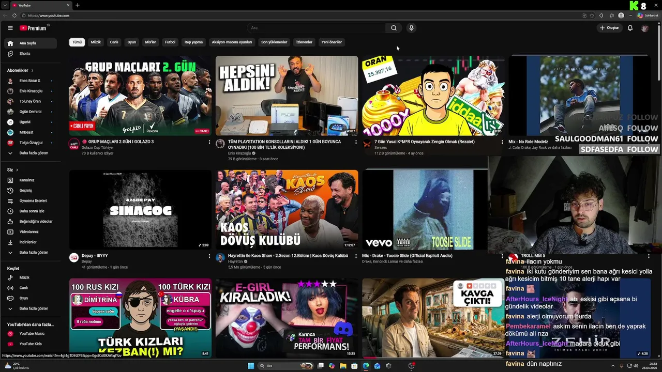662x372 pixels.
Task: Open Daha sonra izle list
Action: [x=31, y=211]
